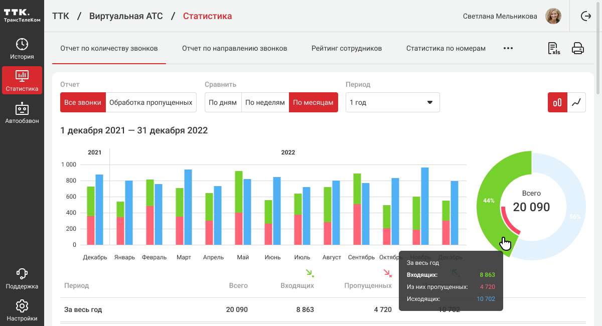Switch to line chart view
602x326 pixels.
[576, 102]
